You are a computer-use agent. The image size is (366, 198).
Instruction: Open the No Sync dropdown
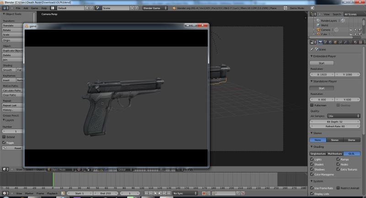(x=185, y=193)
